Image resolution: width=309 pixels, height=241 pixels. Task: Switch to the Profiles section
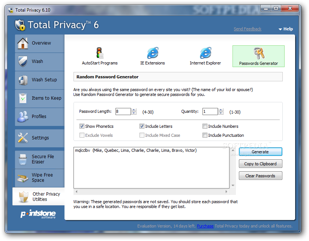(x=40, y=117)
